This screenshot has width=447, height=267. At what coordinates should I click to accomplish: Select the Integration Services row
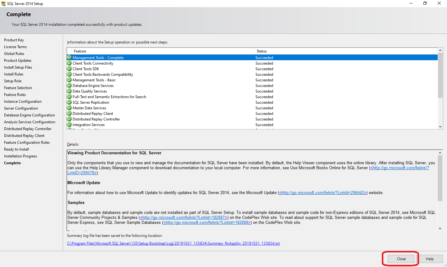click(x=252, y=124)
